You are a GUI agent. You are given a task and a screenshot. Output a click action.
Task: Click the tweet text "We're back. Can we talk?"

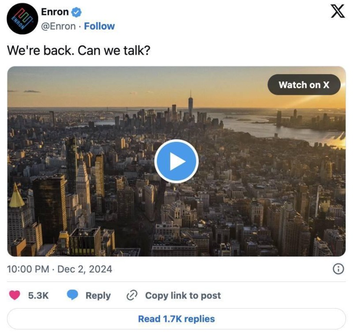[x=79, y=50]
